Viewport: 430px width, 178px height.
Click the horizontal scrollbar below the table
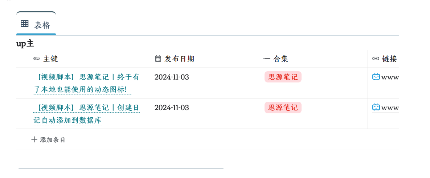point(121,169)
